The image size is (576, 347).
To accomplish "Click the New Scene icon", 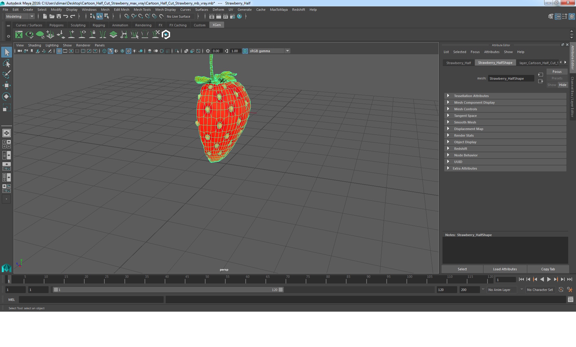I will (x=45, y=16).
